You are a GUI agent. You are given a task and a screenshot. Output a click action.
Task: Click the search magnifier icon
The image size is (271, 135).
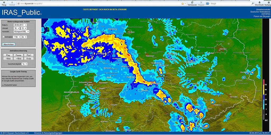pyautogui.click(x=253, y=3)
